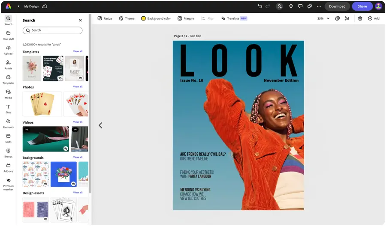Select the Text tool in sidebar

coord(8,109)
